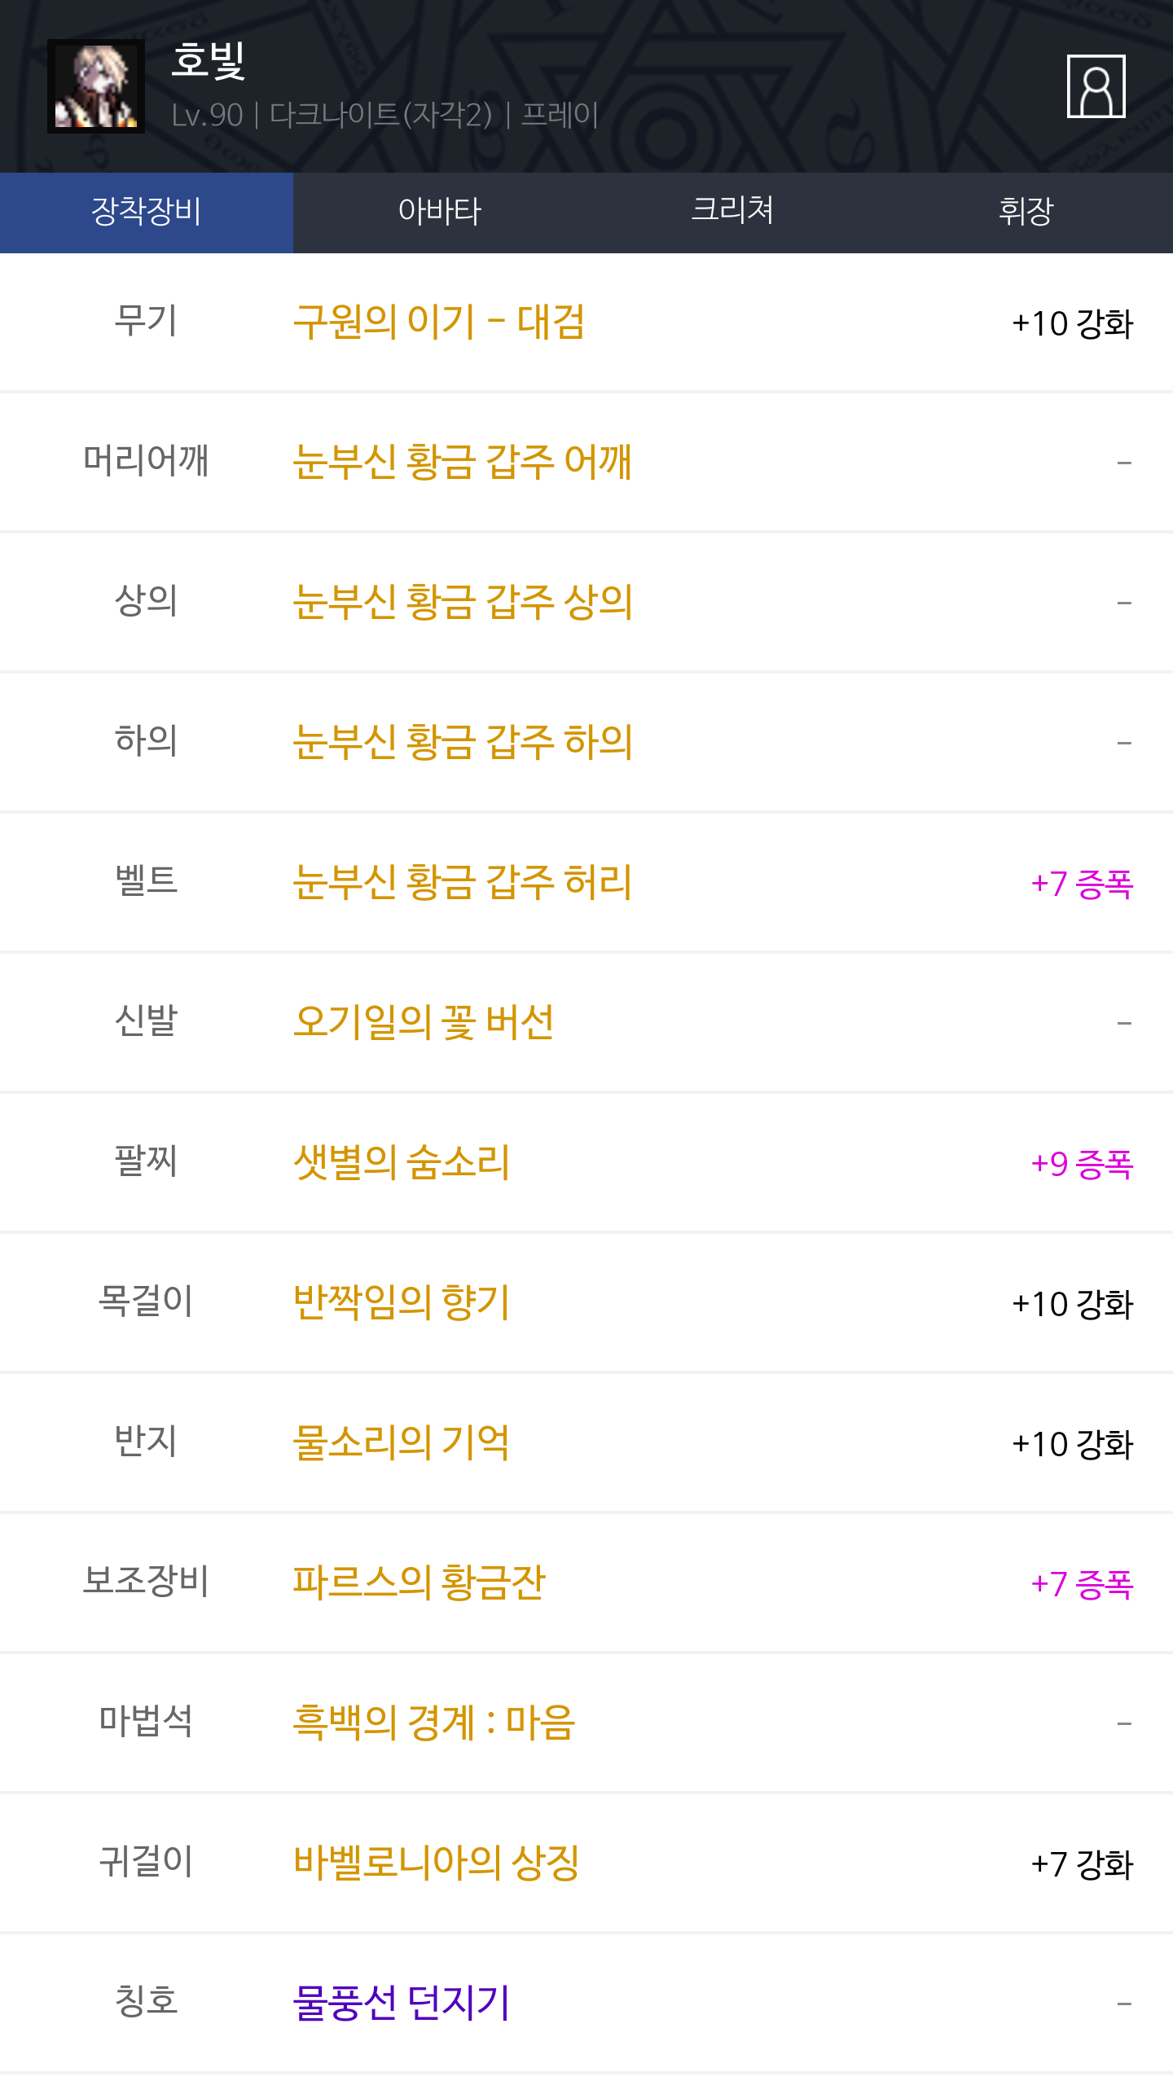
Task: Open title item 물풍선 던지기
Action: click(402, 2004)
